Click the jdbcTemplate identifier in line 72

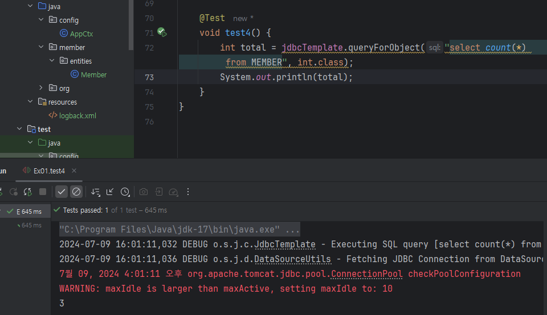pyautogui.click(x=312, y=48)
